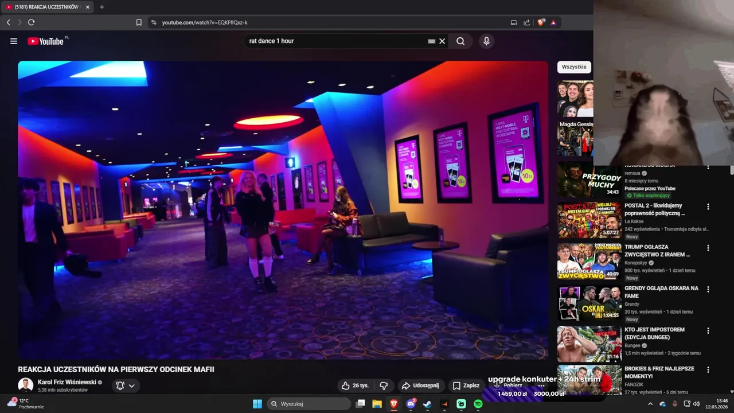Open the on-screen keyboard in search box
This screenshot has height=413, width=734.
pos(432,41)
